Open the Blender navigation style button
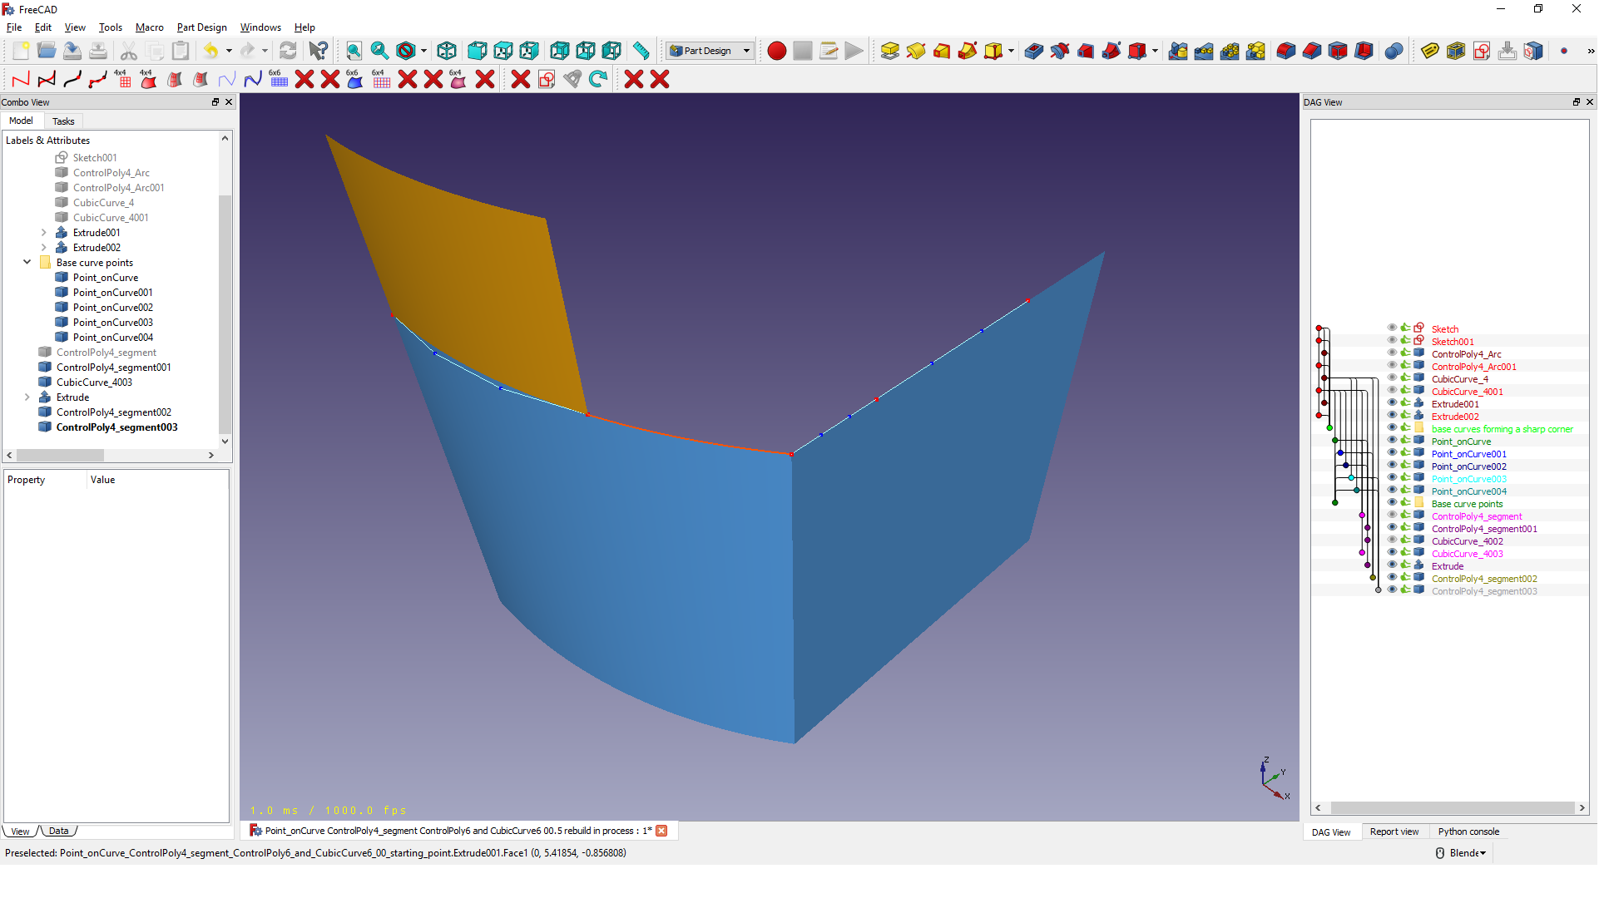Image resolution: width=1604 pixels, height=908 pixels. [1461, 853]
